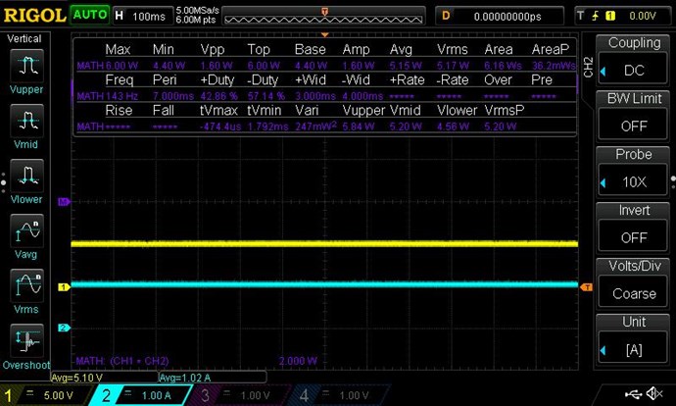Click the yellow channel 1 waveform trace
Screen dimensions: 676x406
click(x=324, y=244)
